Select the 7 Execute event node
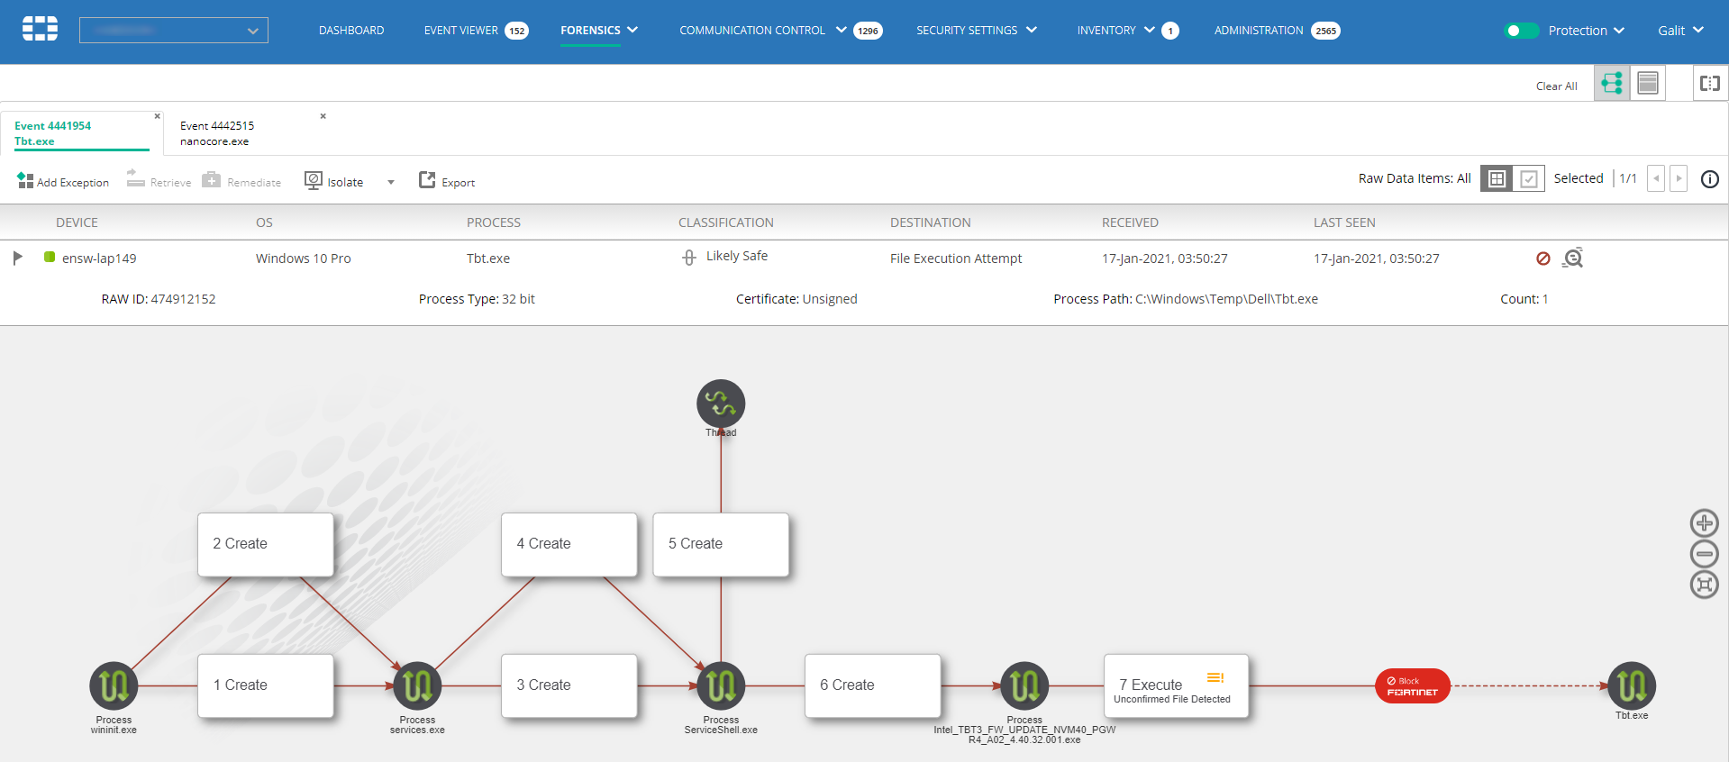The height and width of the screenshot is (762, 1729). pos(1175,686)
